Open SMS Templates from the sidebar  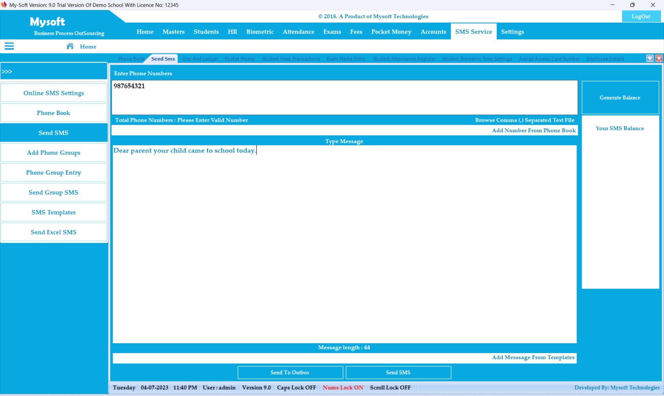point(54,213)
